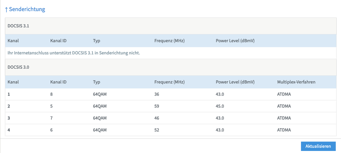Select channel 3 row number
The height and width of the screenshot is (153, 341).
pos(9,118)
